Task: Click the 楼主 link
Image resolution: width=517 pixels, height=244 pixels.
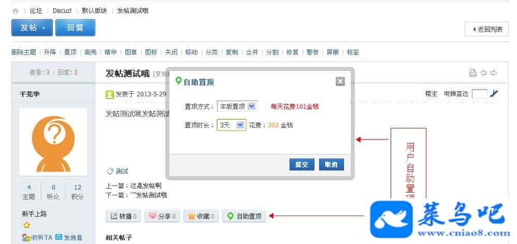Action: 432,94
